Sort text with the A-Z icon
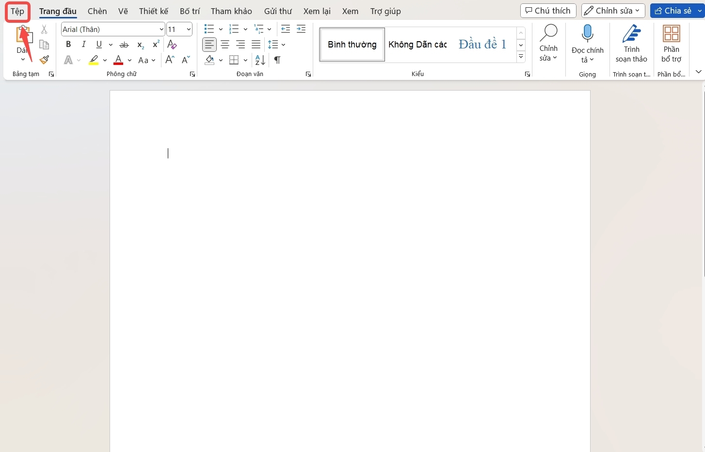705x452 pixels. pyautogui.click(x=260, y=60)
